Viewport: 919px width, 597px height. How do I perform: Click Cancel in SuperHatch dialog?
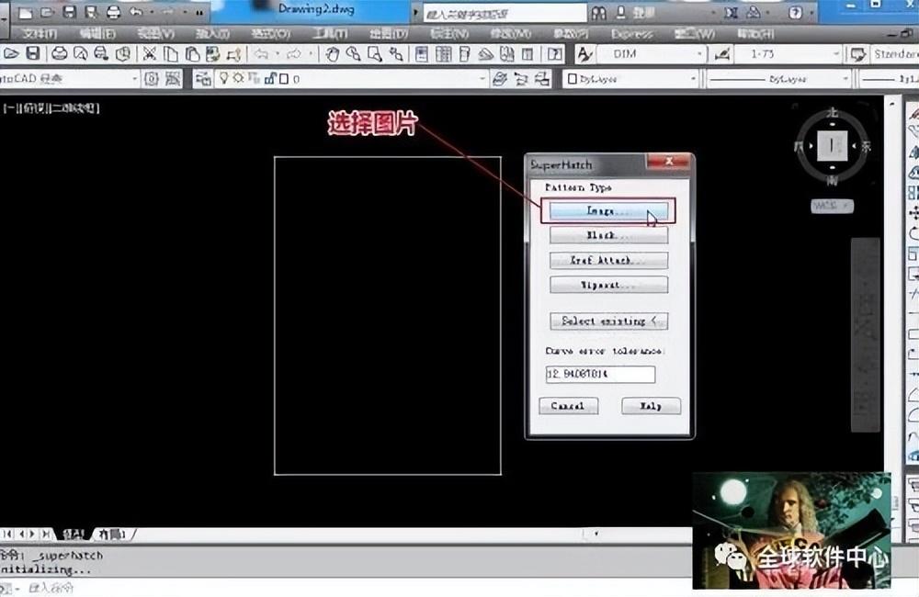tap(568, 406)
